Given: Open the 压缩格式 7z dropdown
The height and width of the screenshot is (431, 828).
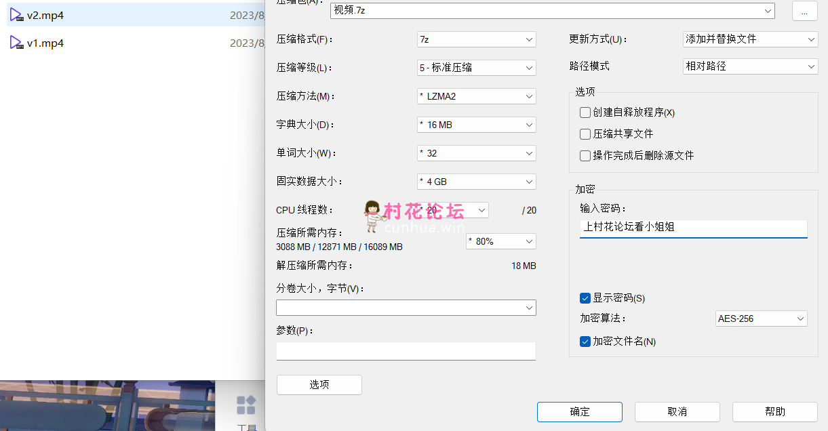Looking at the screenshot, I should pos(477,39).
